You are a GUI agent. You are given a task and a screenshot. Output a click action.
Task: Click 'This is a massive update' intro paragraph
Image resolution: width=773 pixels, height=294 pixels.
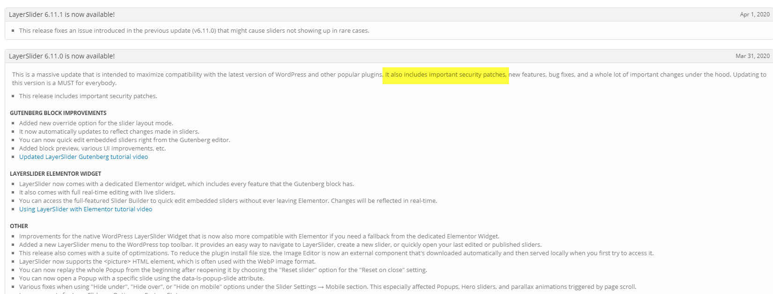click(x=389, y=79)
